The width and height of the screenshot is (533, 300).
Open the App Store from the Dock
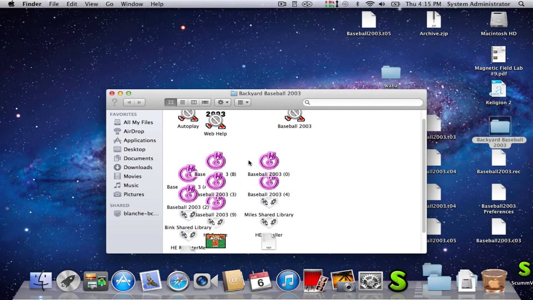point(123,281)
